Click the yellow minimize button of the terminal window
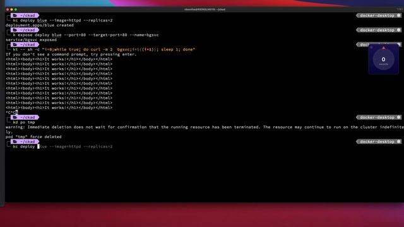404x227 pixels. click(x=11, y=9)
